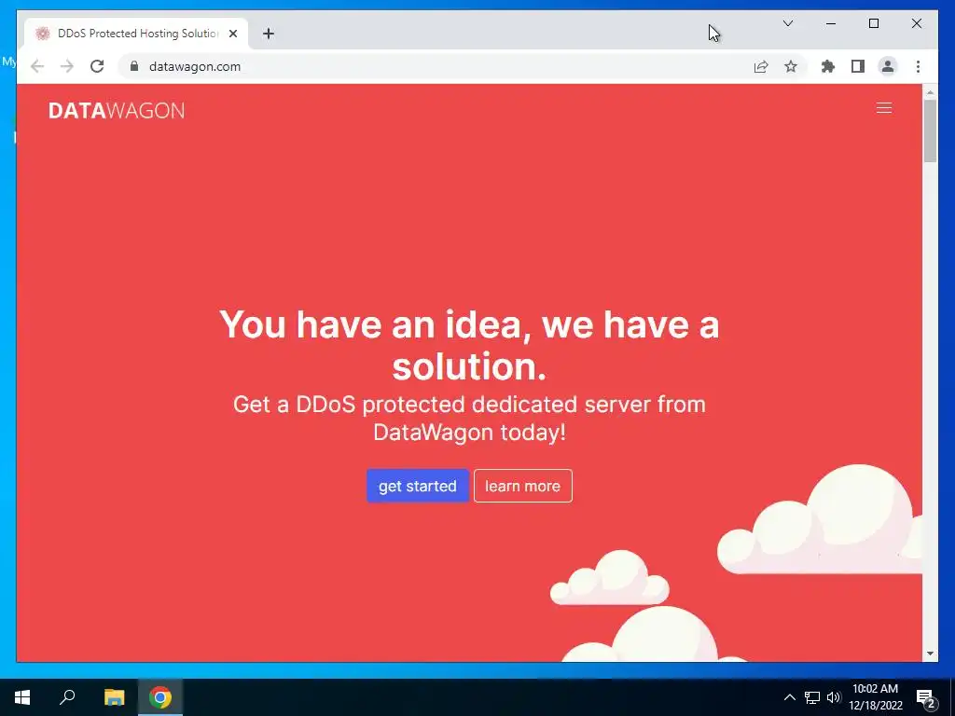The height and width of the screenshot is (716, 955).
Task: Click the DataWagon logo
Action: click(117, 110)
